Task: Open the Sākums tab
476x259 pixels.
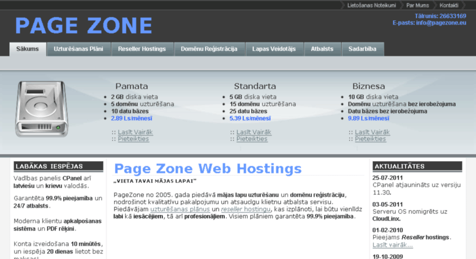Action: point(28,49)
